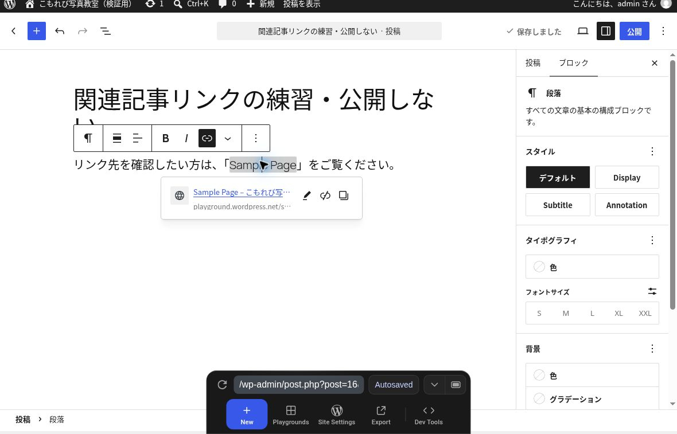Expand more rich text controls chevron
The height and width of the screenshot is (434, 677).
(x=228, y=138)
